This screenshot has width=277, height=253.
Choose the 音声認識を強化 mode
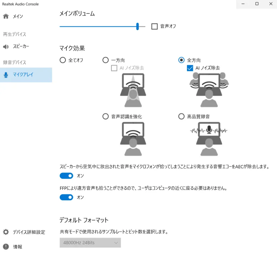click(105, 116)
